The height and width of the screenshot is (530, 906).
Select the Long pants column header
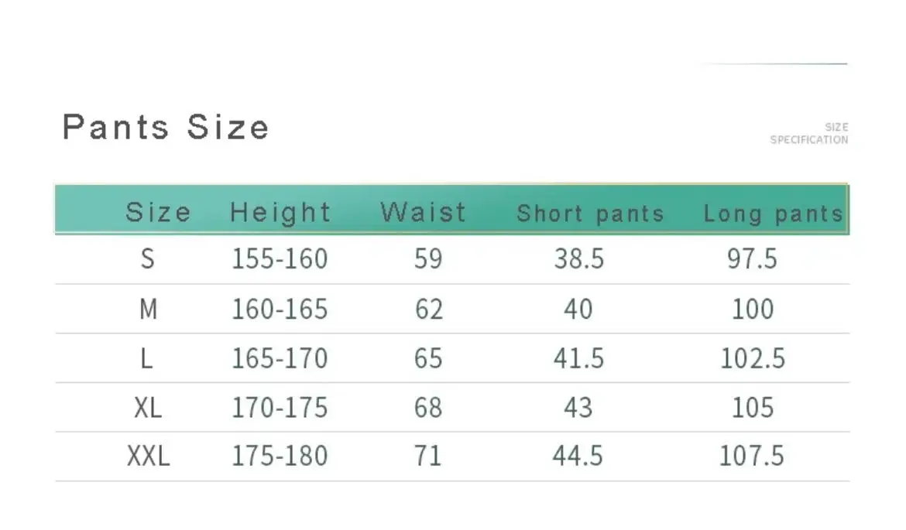(773, 214)
